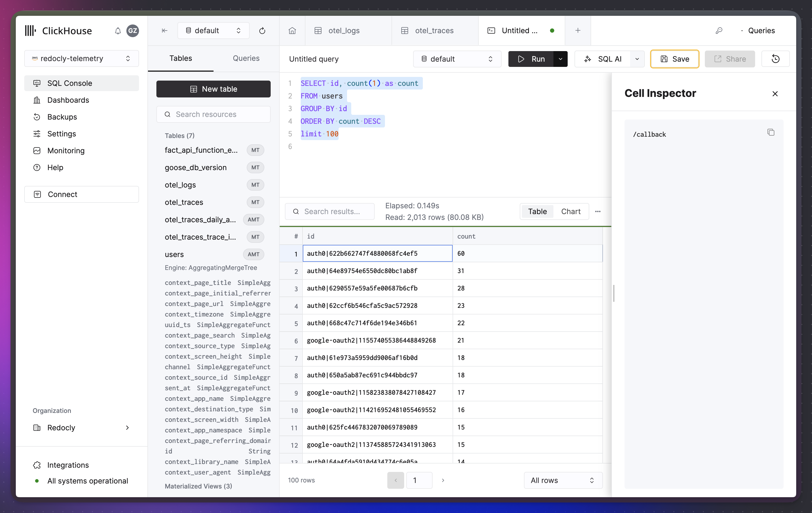Create a New table
The image size is (812, 513).
pyautogui.click(x=214, y=89)
